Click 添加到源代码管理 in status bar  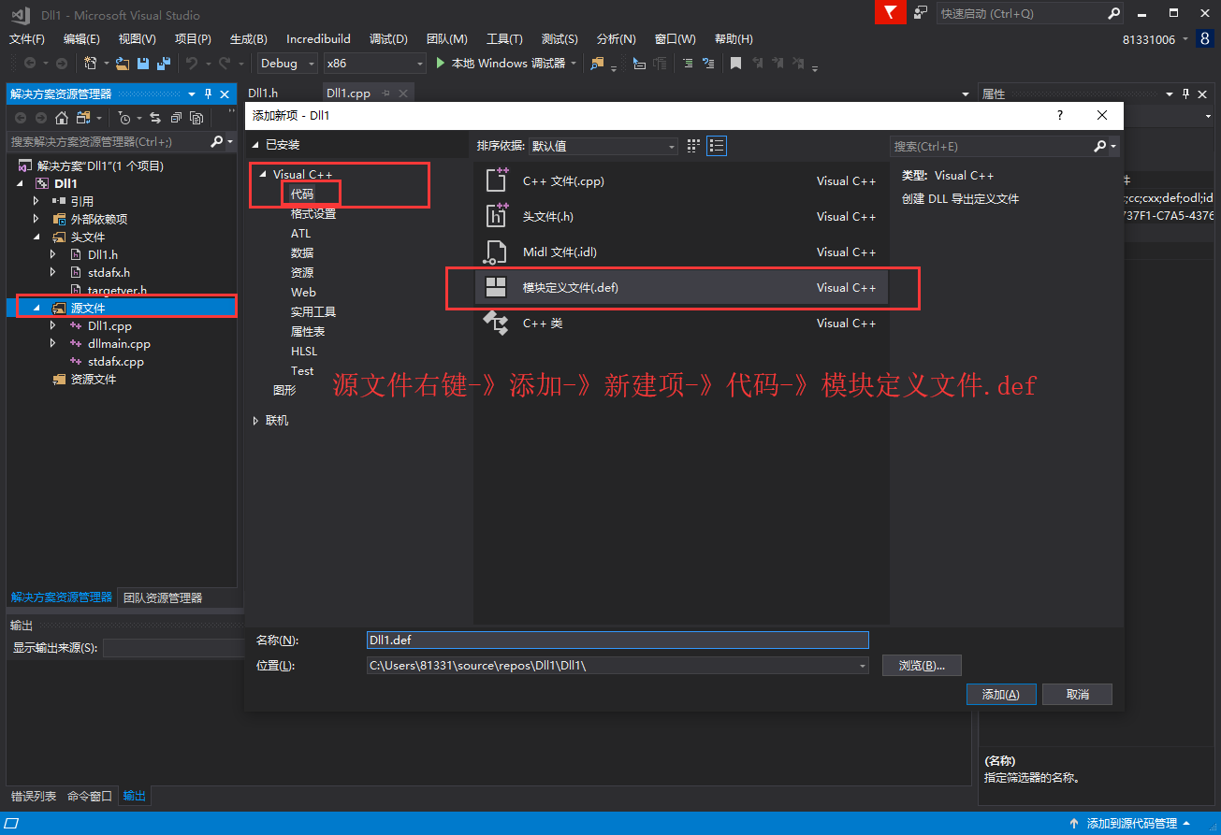click(x=1131, y=824)
